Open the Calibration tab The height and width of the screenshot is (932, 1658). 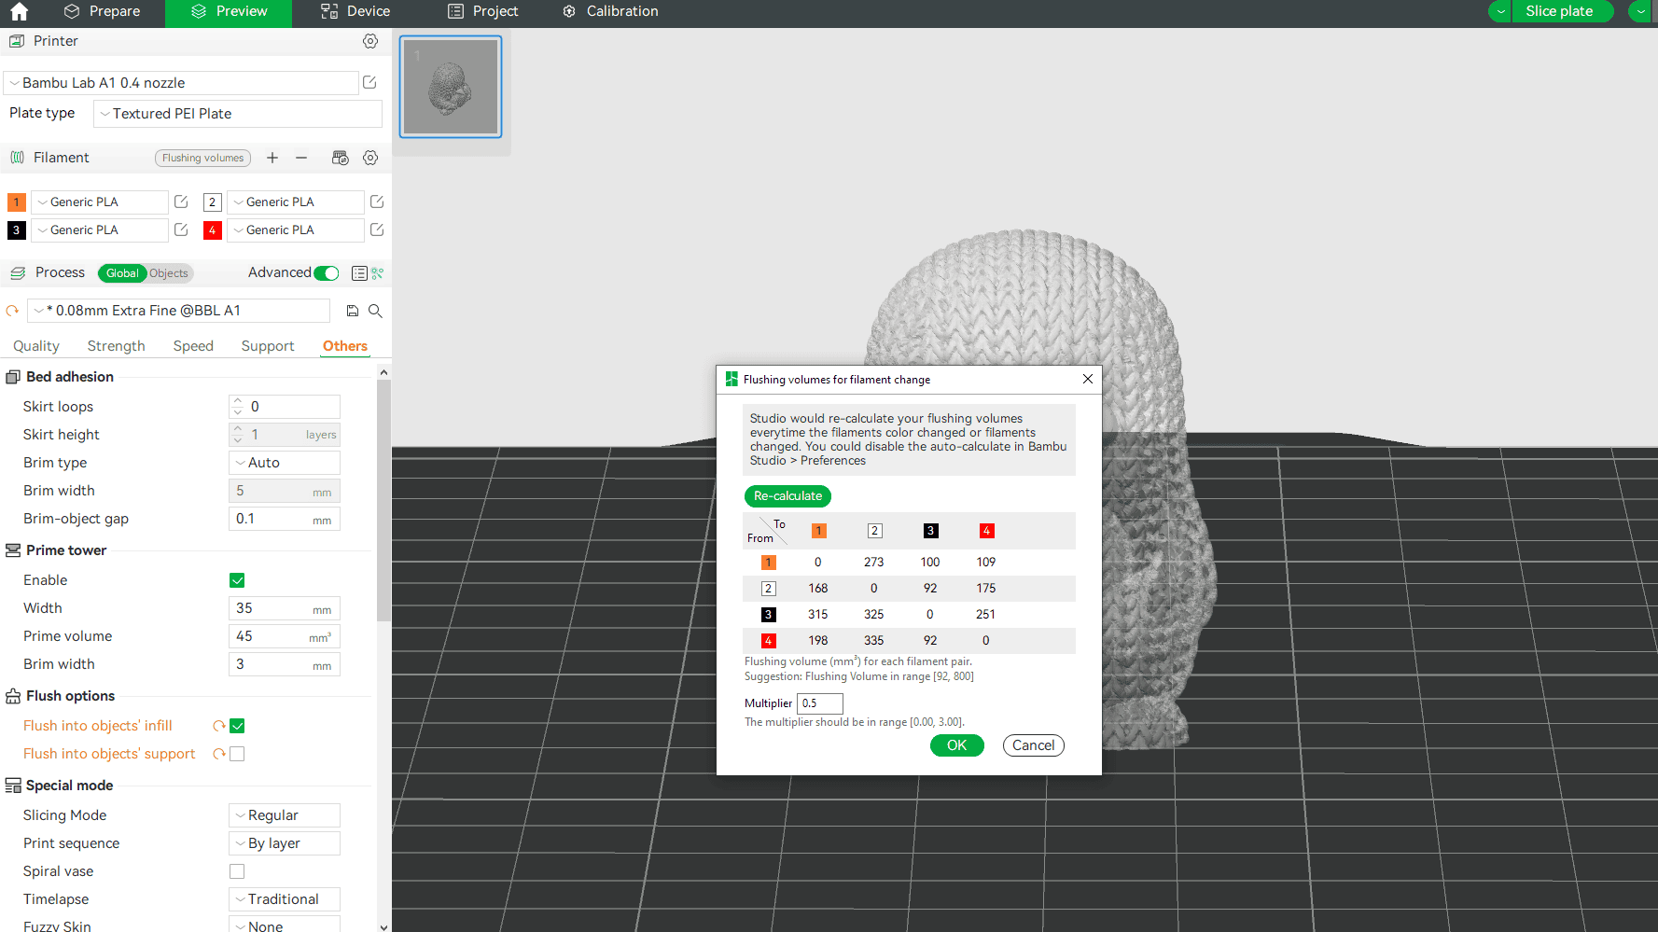[x=610, y=12]
